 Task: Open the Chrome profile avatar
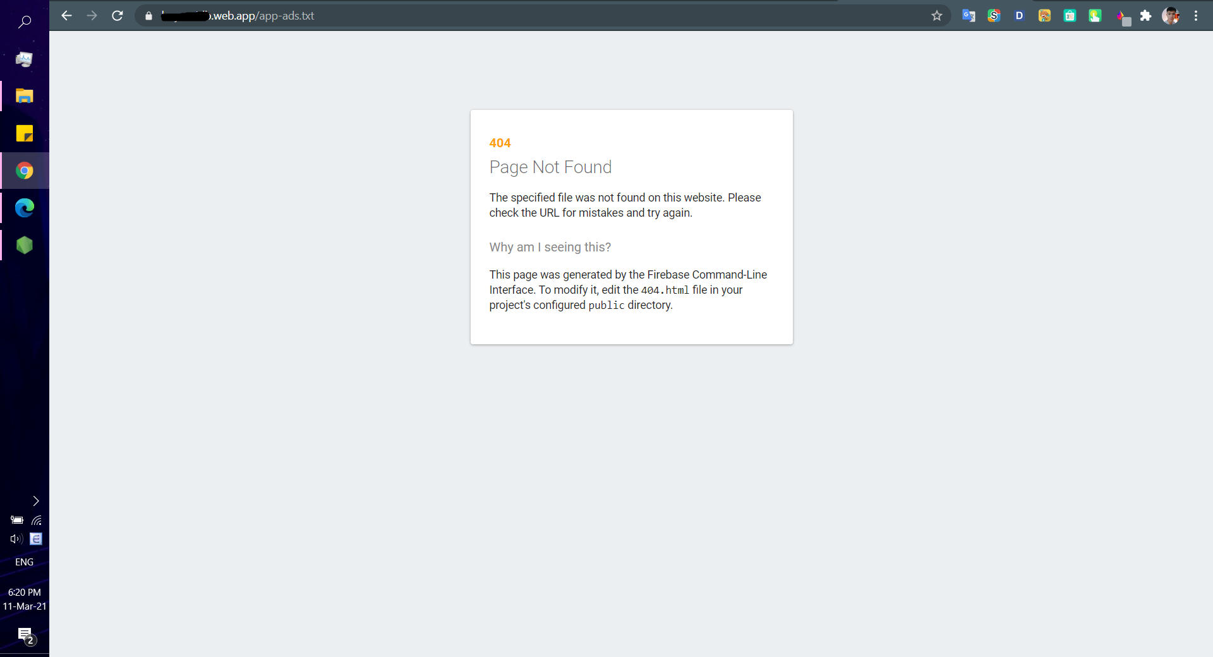(1171, 16)
